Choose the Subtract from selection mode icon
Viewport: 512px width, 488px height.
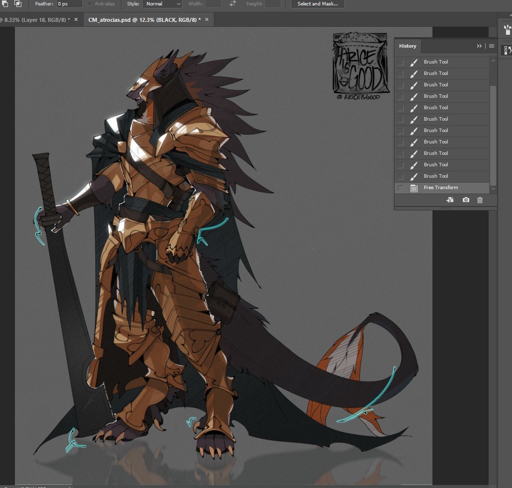(5, 3)
